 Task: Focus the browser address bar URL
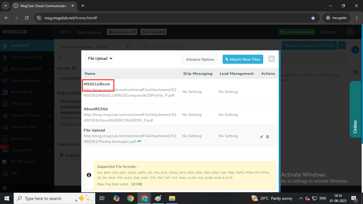coord(71,18)
